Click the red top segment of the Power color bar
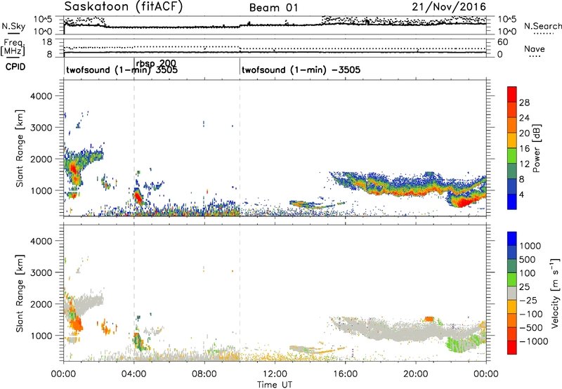 click(512, 94)
